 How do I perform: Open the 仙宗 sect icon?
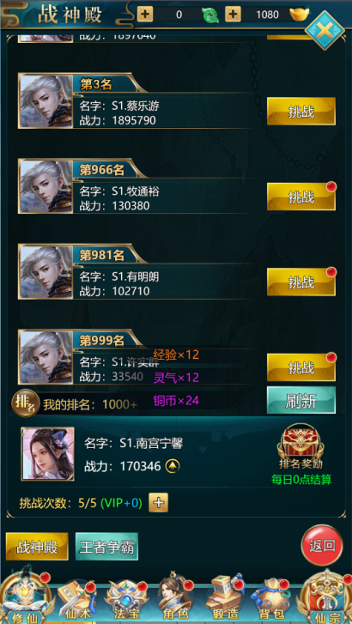(326, 597)
